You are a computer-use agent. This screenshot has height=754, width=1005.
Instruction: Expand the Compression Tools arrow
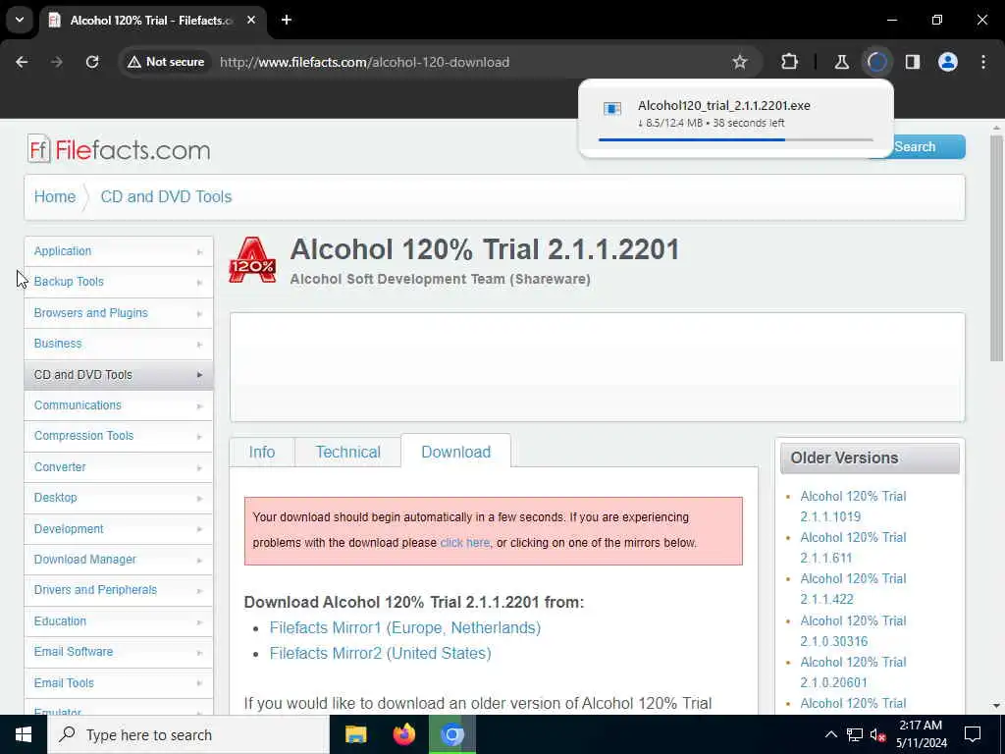200,437
